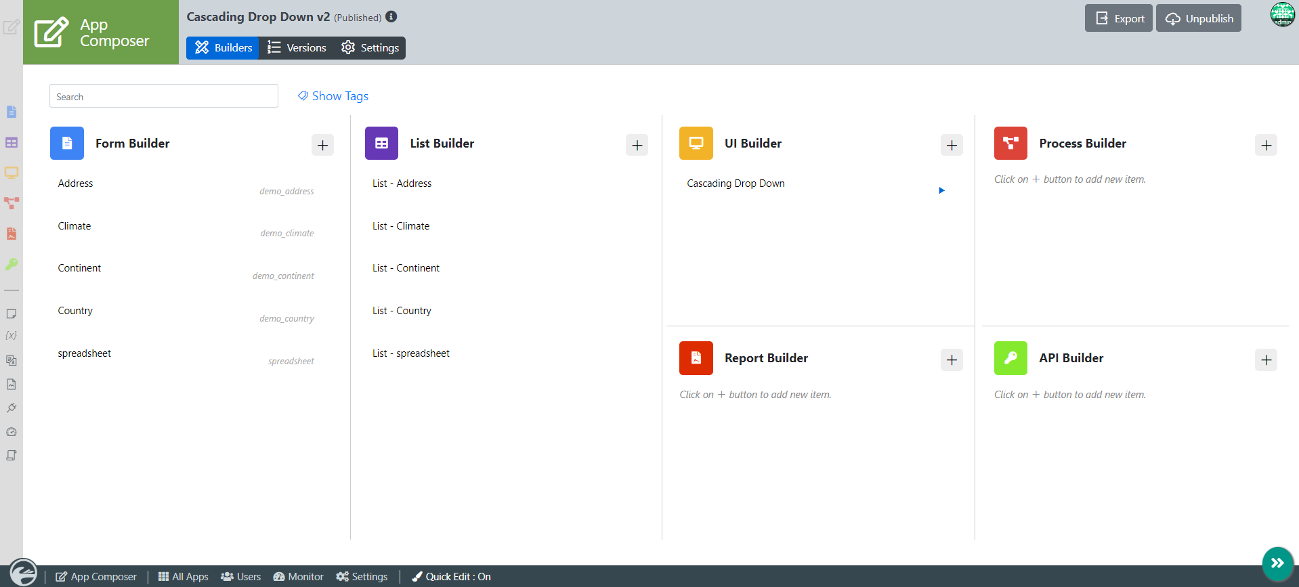1299x587 pixels.
Task: Unpublish the app
Action: coord(1198,18)
